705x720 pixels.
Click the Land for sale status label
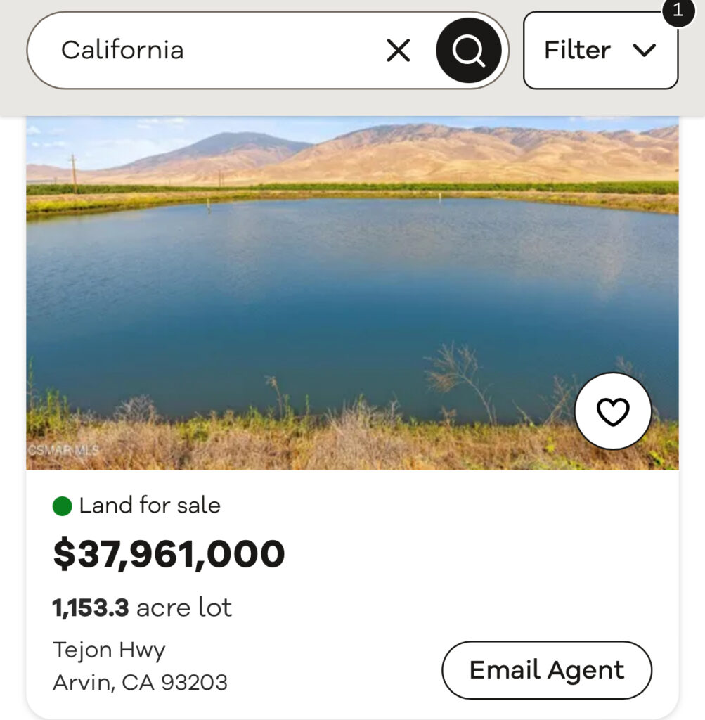click(150, 506)
